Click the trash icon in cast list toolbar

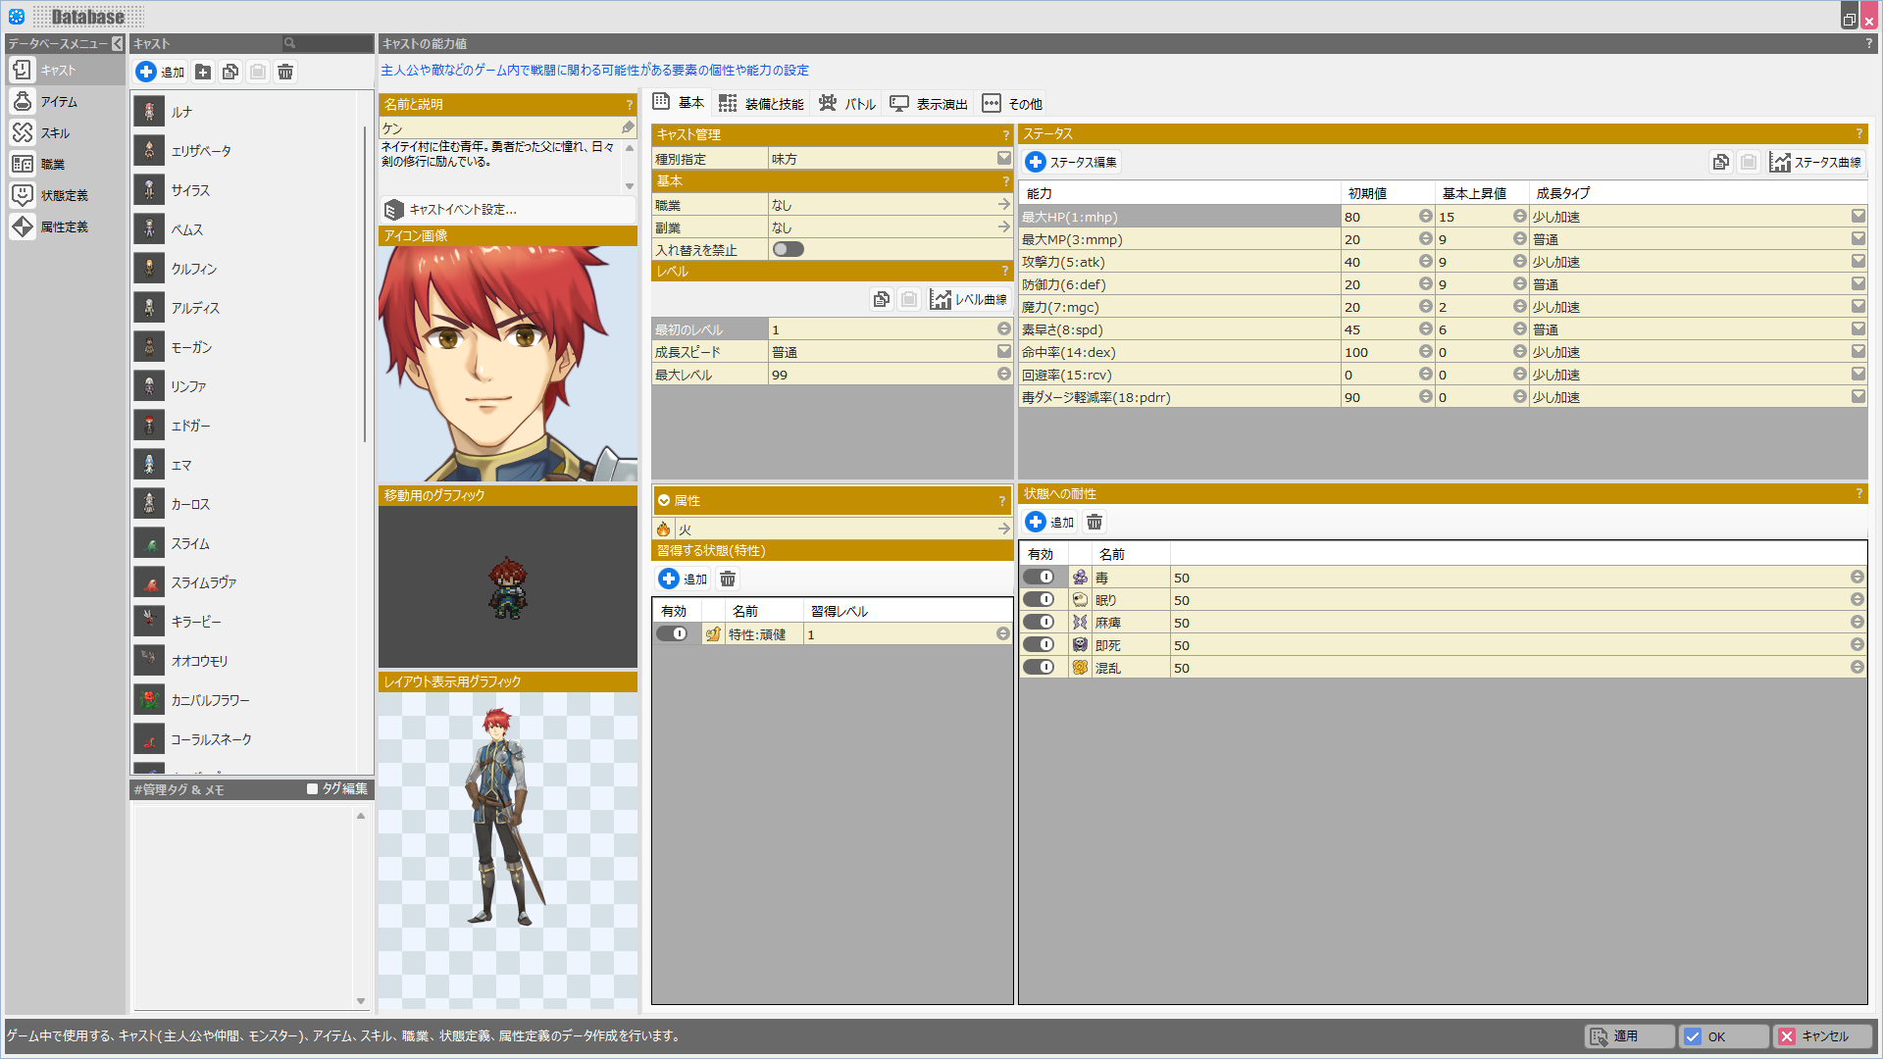pyautogui.click(x=285, y=72)
